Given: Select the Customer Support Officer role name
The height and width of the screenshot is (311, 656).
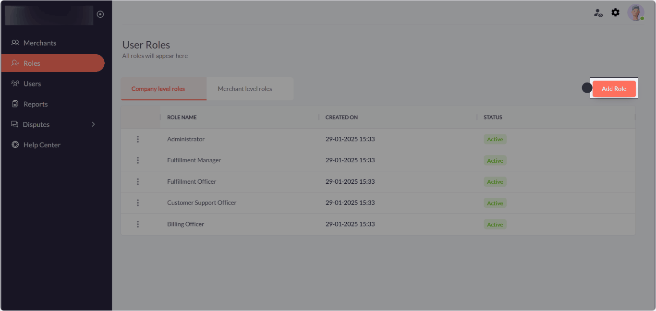Looking at the screenshot, I should (x=202, y=203).
